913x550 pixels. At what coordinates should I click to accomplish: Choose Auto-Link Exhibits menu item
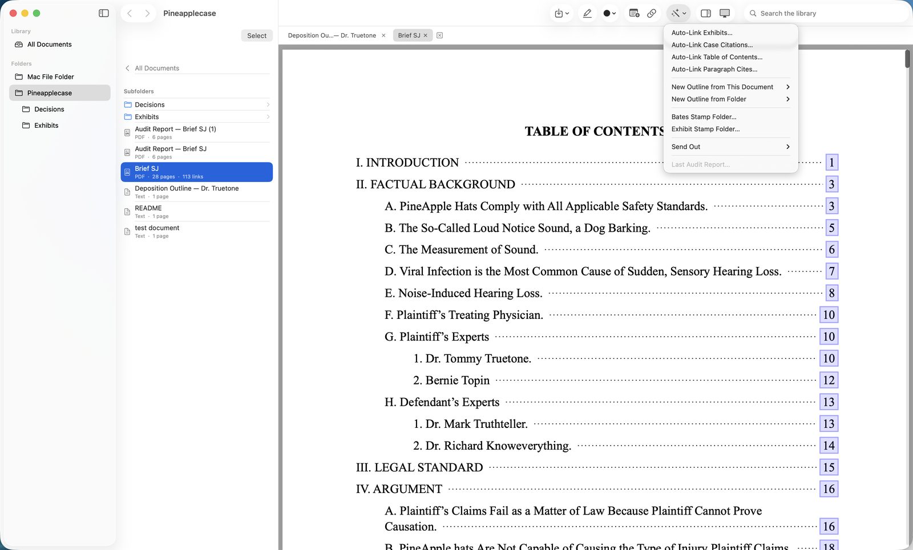(x=730, y=33)
